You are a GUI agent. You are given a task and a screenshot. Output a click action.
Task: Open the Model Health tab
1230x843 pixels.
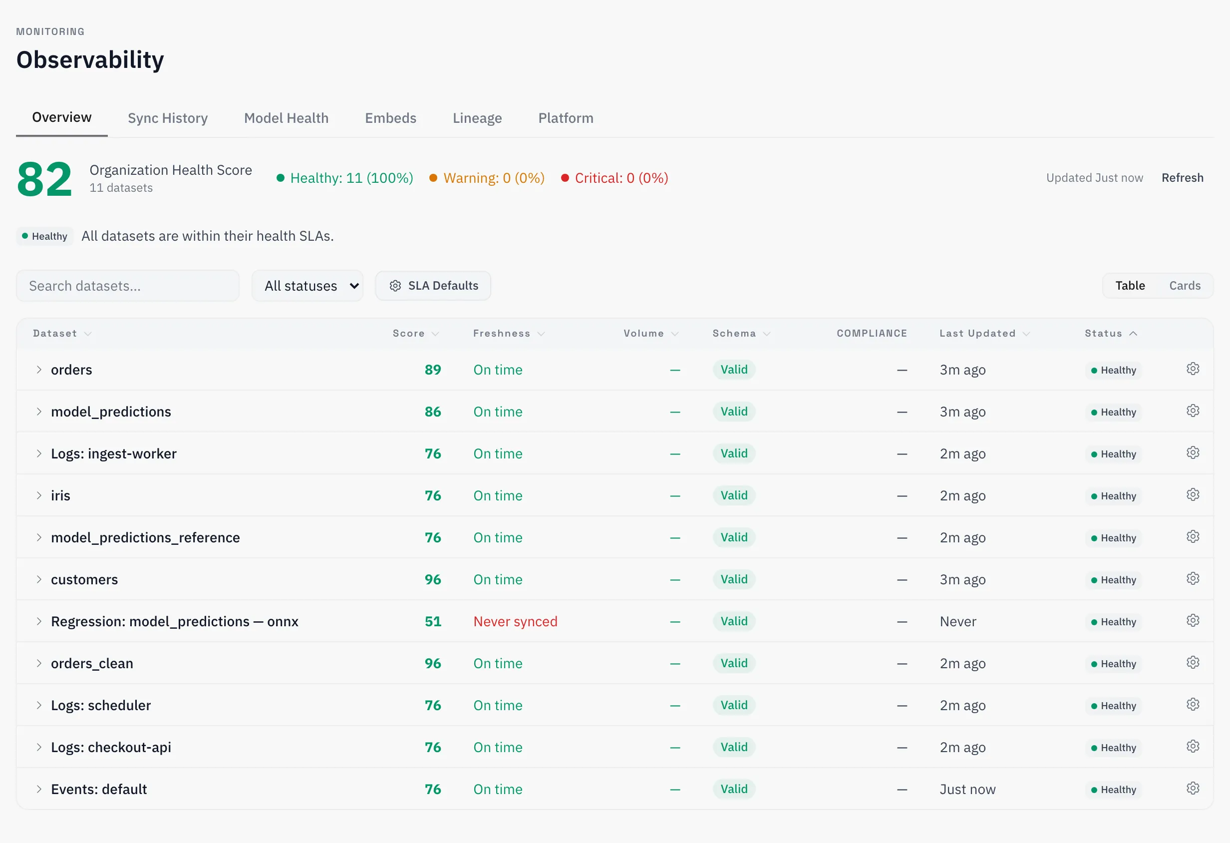point(287,118)
